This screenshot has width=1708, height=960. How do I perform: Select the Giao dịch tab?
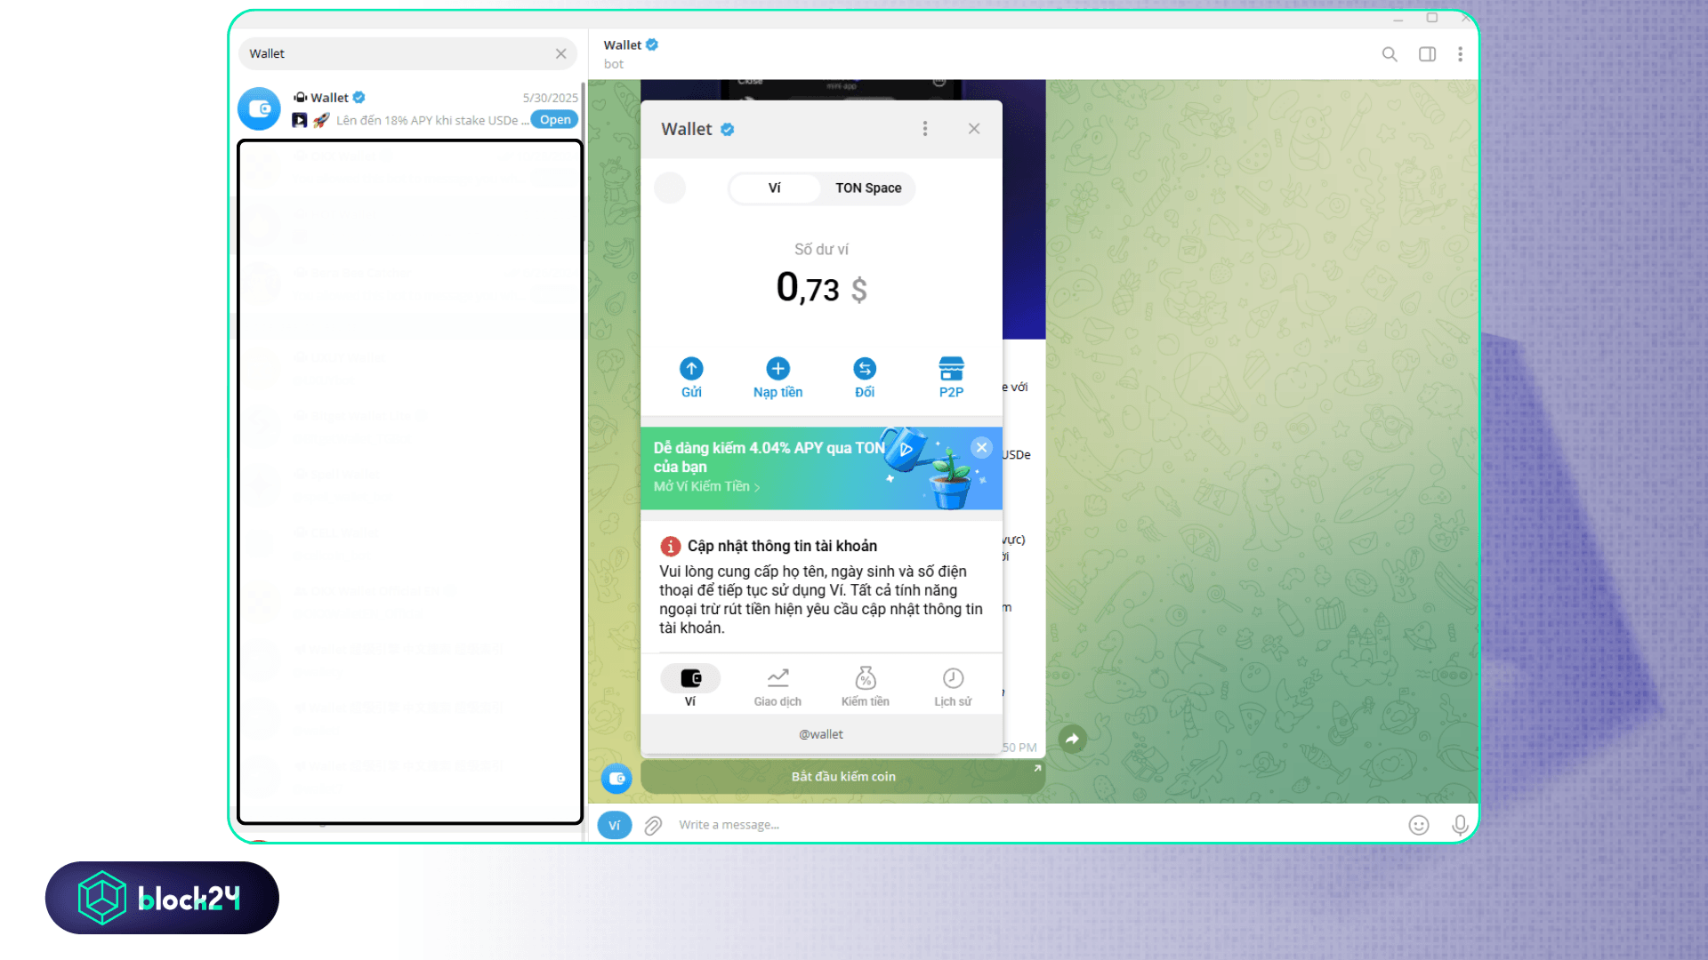tap(777, 687)
